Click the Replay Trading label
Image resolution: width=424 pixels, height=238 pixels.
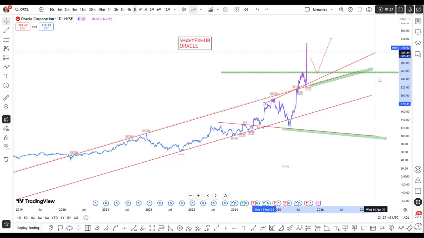(x=28, y=228)
